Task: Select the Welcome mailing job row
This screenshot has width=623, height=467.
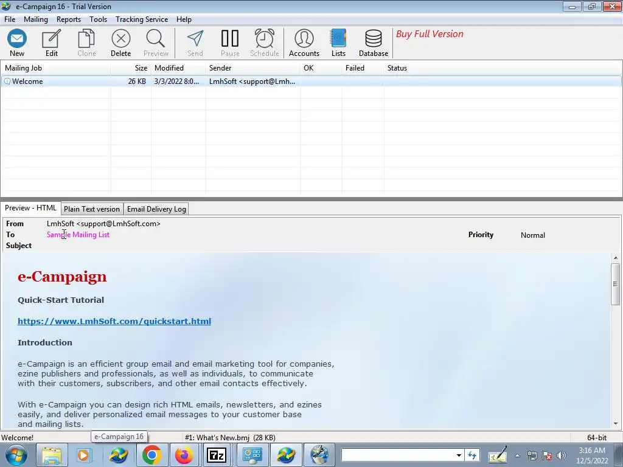Action: (311, 81)
